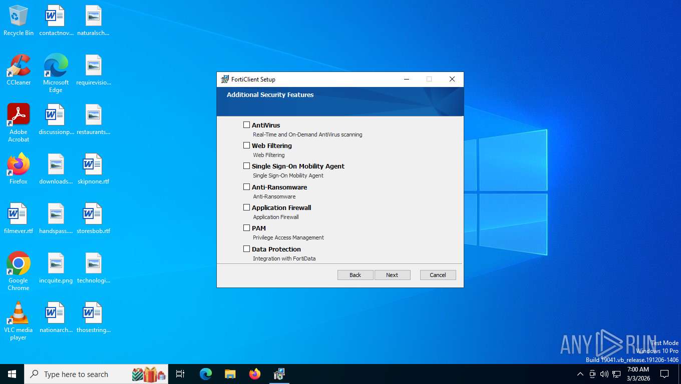681x384 pixels.
Task: Show hidden system tray icons
Action: click(x=580, y=374)
